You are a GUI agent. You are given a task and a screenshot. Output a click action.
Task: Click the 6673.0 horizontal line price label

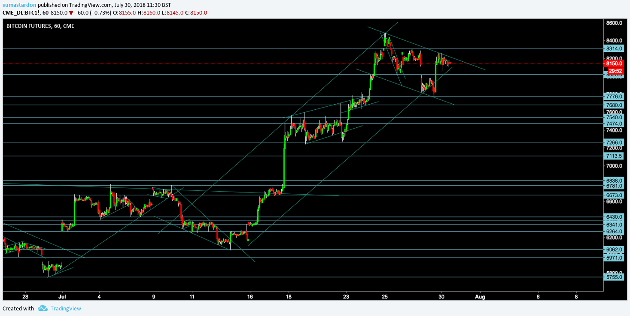(614, 195)
